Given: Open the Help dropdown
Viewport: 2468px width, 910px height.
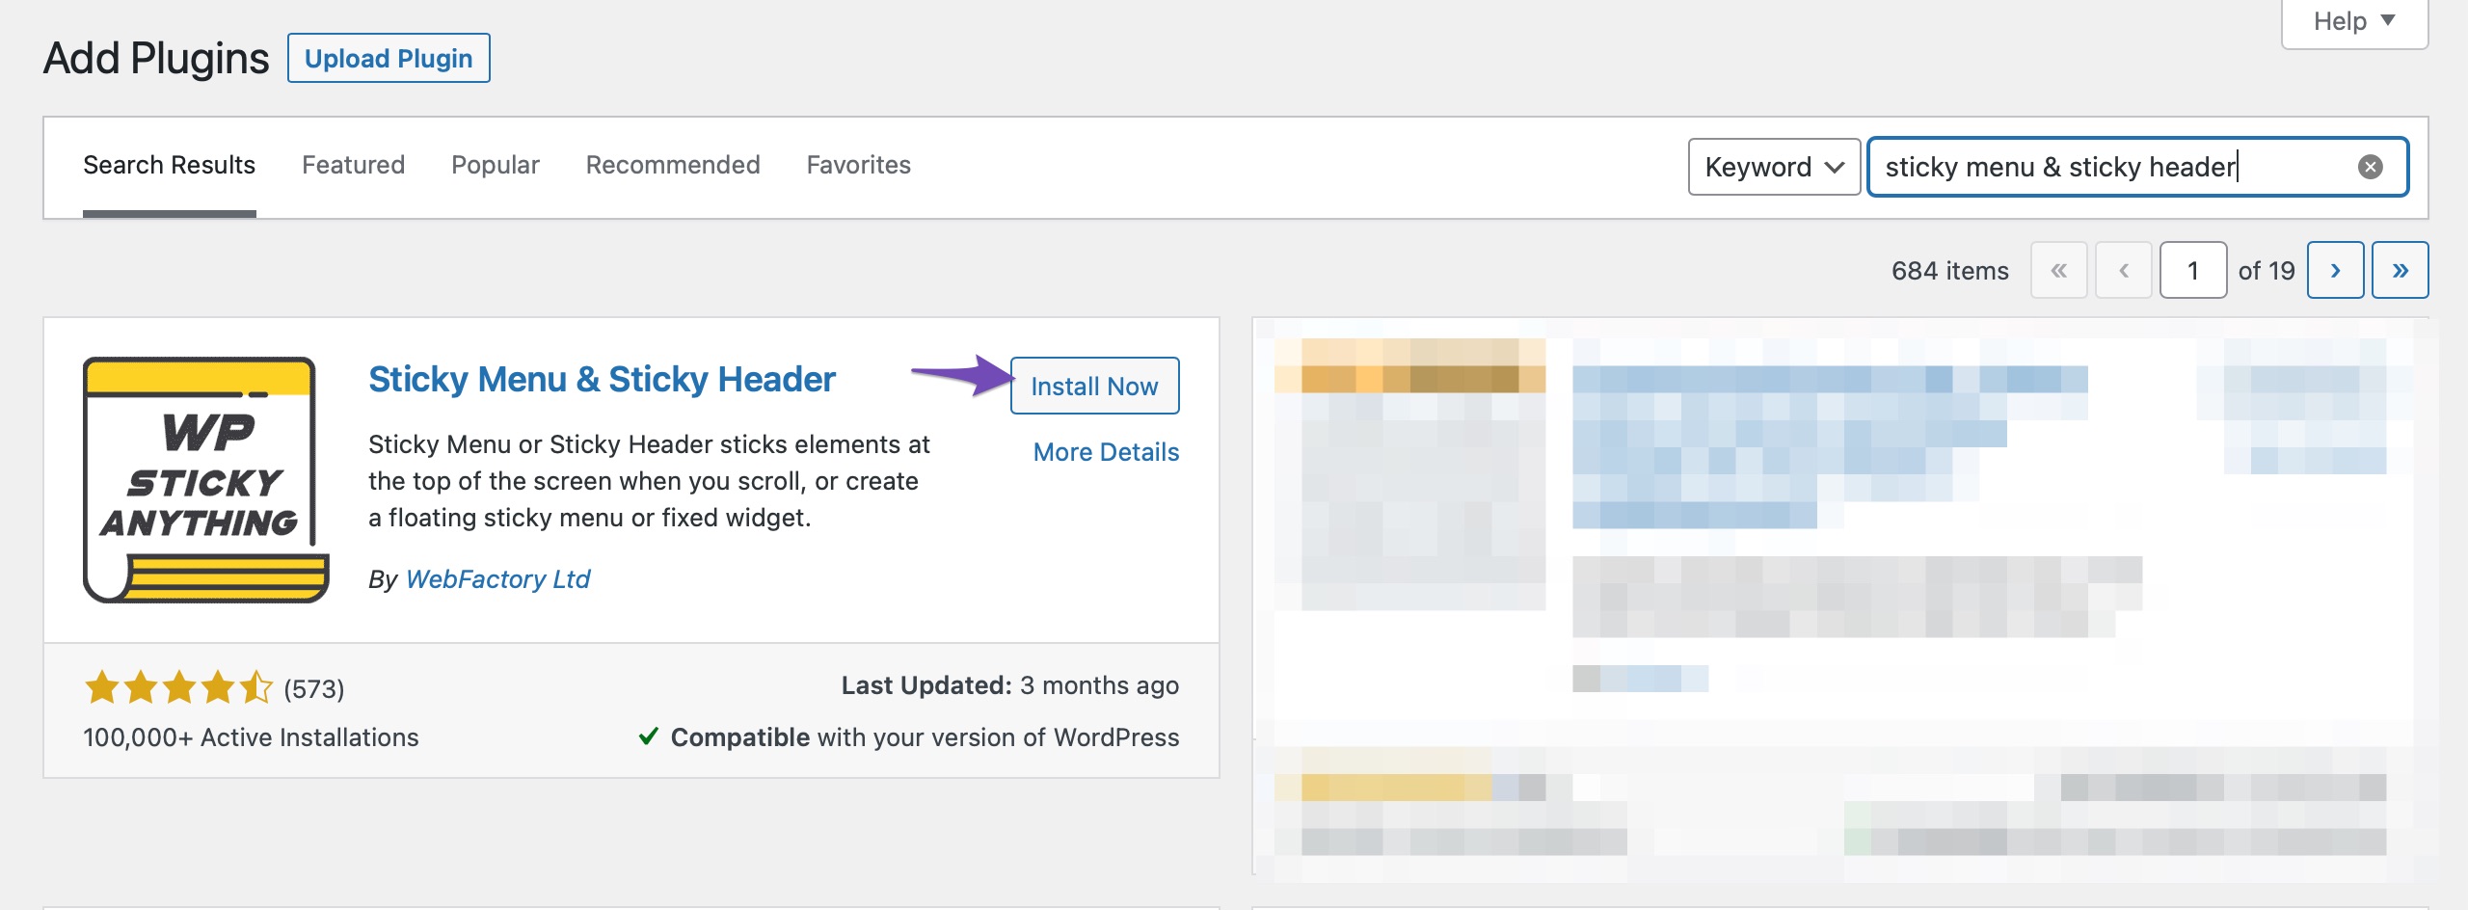Looking at the screenshot, I should coord(2352,20).
